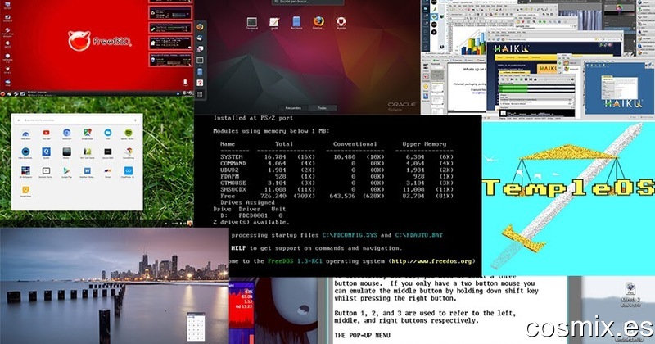The width and height of the screenshot is (655, 344).
Task: Click the calculator widget on the skyline desktop
Action: [196, 328]
